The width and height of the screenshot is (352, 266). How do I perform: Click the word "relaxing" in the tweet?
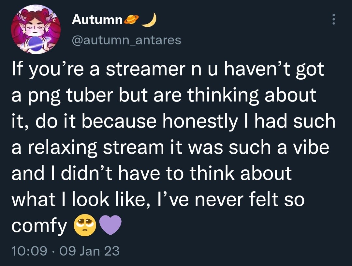coord(62,148)
